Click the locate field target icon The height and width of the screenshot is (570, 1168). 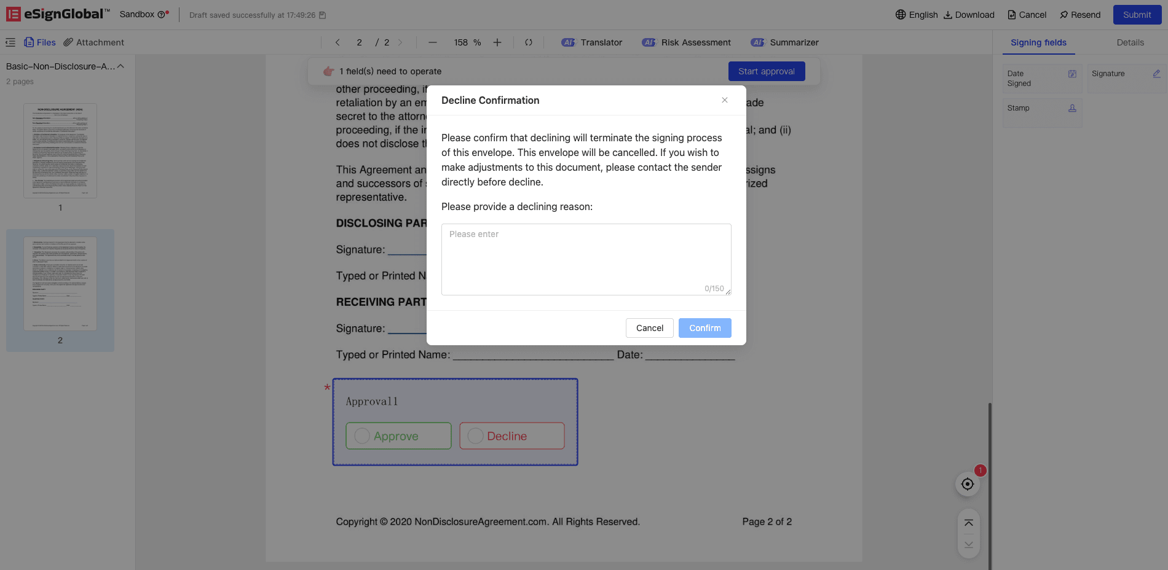968,484
